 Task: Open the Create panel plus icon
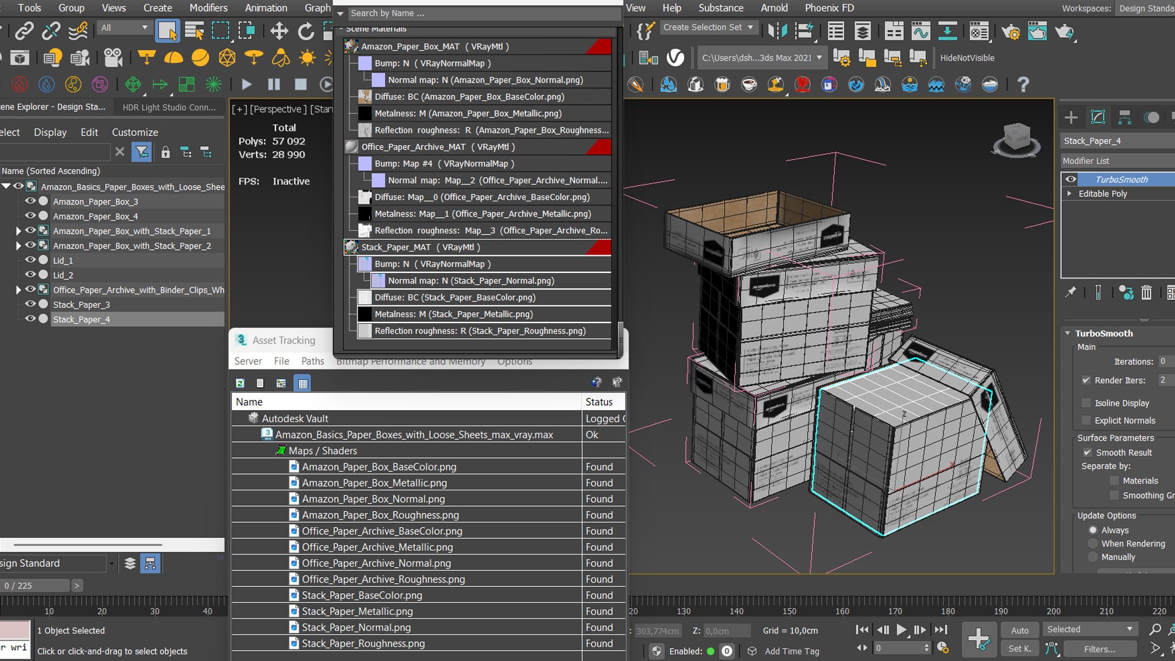tap(1071, 117)
